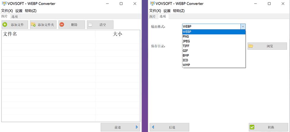Open 帮助(Z) menu in the left window

31,11
